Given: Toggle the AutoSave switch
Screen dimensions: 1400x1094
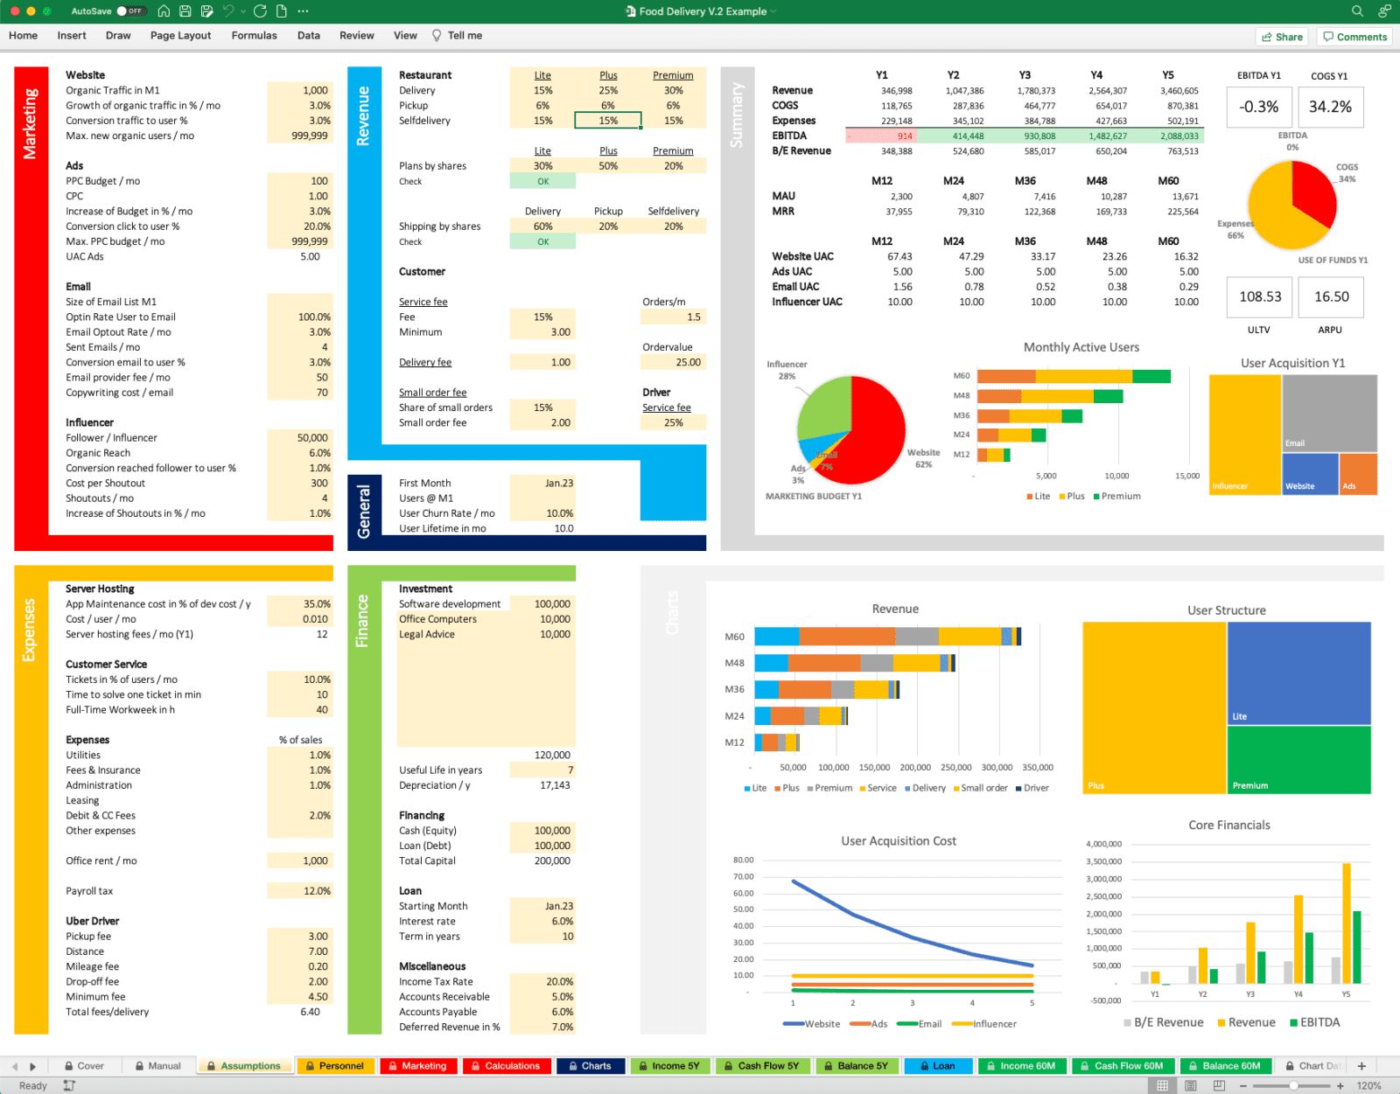Looking at the screenshot, I should pyautogui.click(x=131, y=11).
